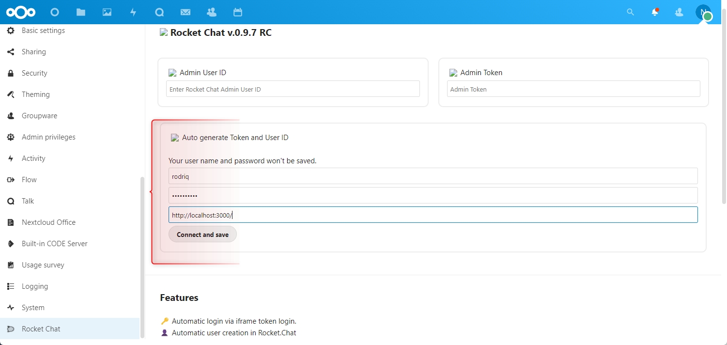
Task: Open the Contacts app icon
Action: (x=211, y=12)
